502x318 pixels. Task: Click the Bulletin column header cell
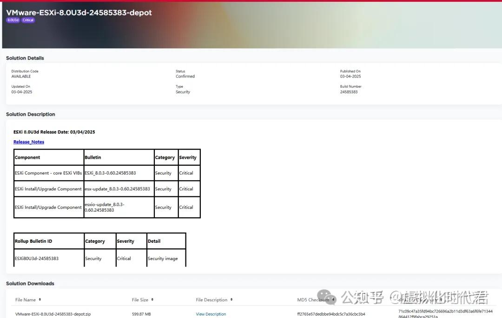(119, 157)
